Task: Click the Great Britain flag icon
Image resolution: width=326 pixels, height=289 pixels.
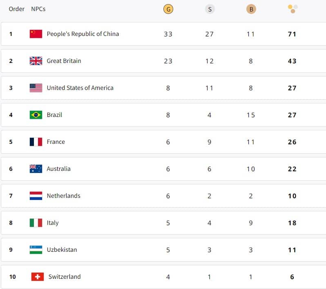Action: 36,61
